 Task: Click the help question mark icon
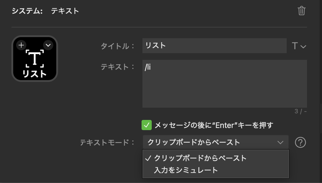tap(300, 142)
